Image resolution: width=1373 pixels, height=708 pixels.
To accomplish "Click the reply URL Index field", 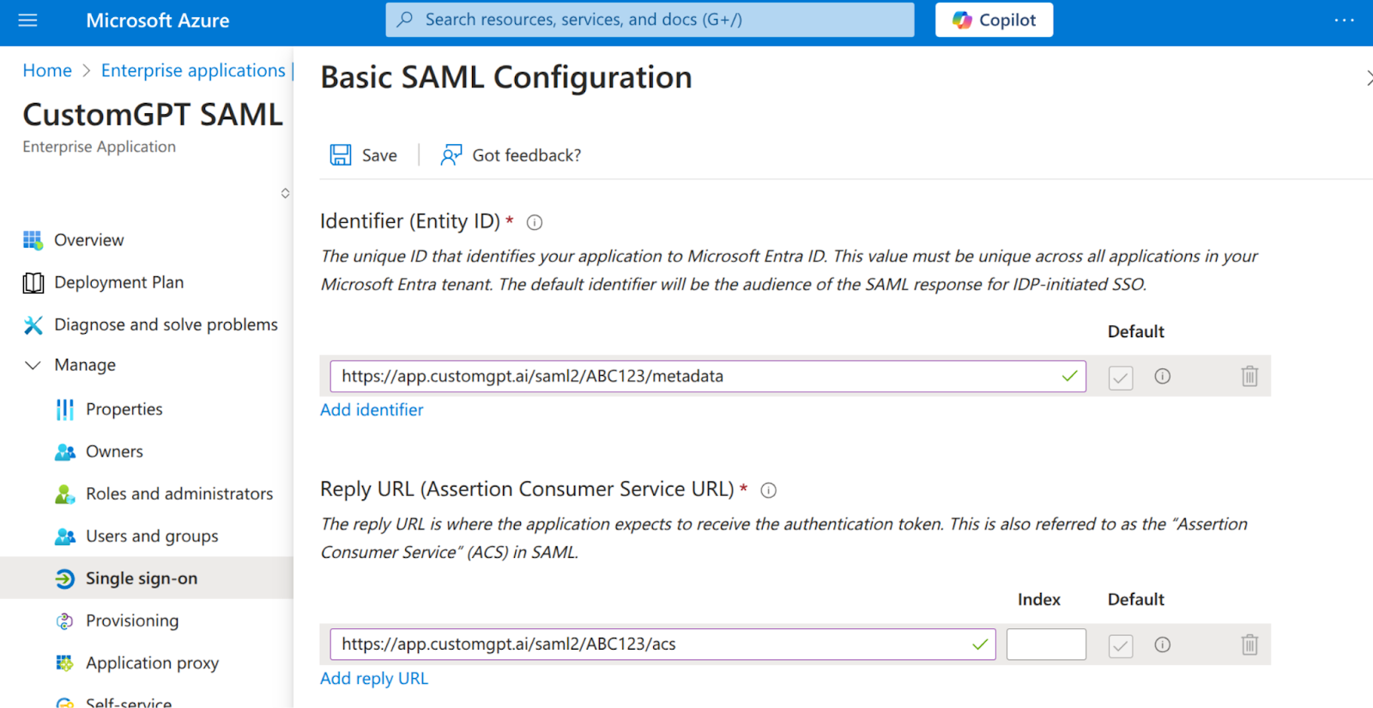I will pos(1046,644).
